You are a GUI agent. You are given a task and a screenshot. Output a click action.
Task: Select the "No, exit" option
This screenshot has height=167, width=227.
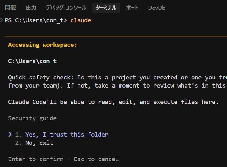[x=39, y=143]
